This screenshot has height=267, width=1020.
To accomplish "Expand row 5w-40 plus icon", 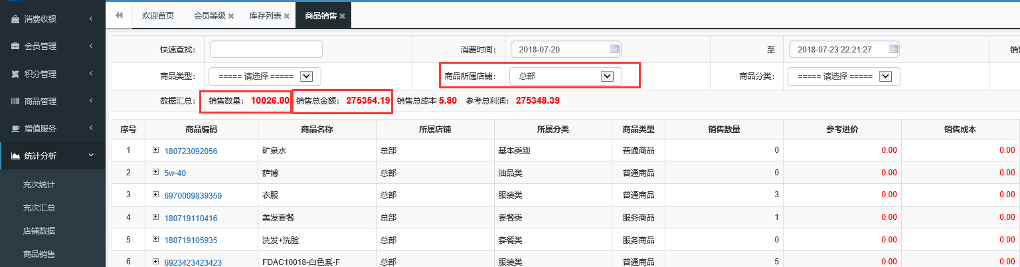I will coord(156,173).
